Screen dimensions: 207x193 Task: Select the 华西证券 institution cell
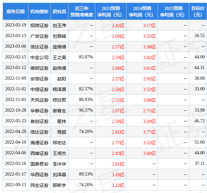(x=39, y=175)
